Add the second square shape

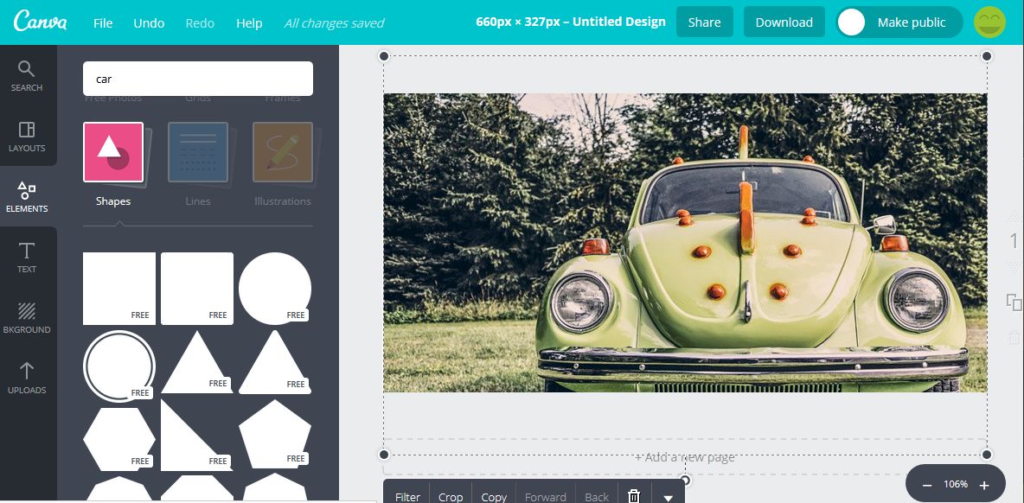[197, 289]
